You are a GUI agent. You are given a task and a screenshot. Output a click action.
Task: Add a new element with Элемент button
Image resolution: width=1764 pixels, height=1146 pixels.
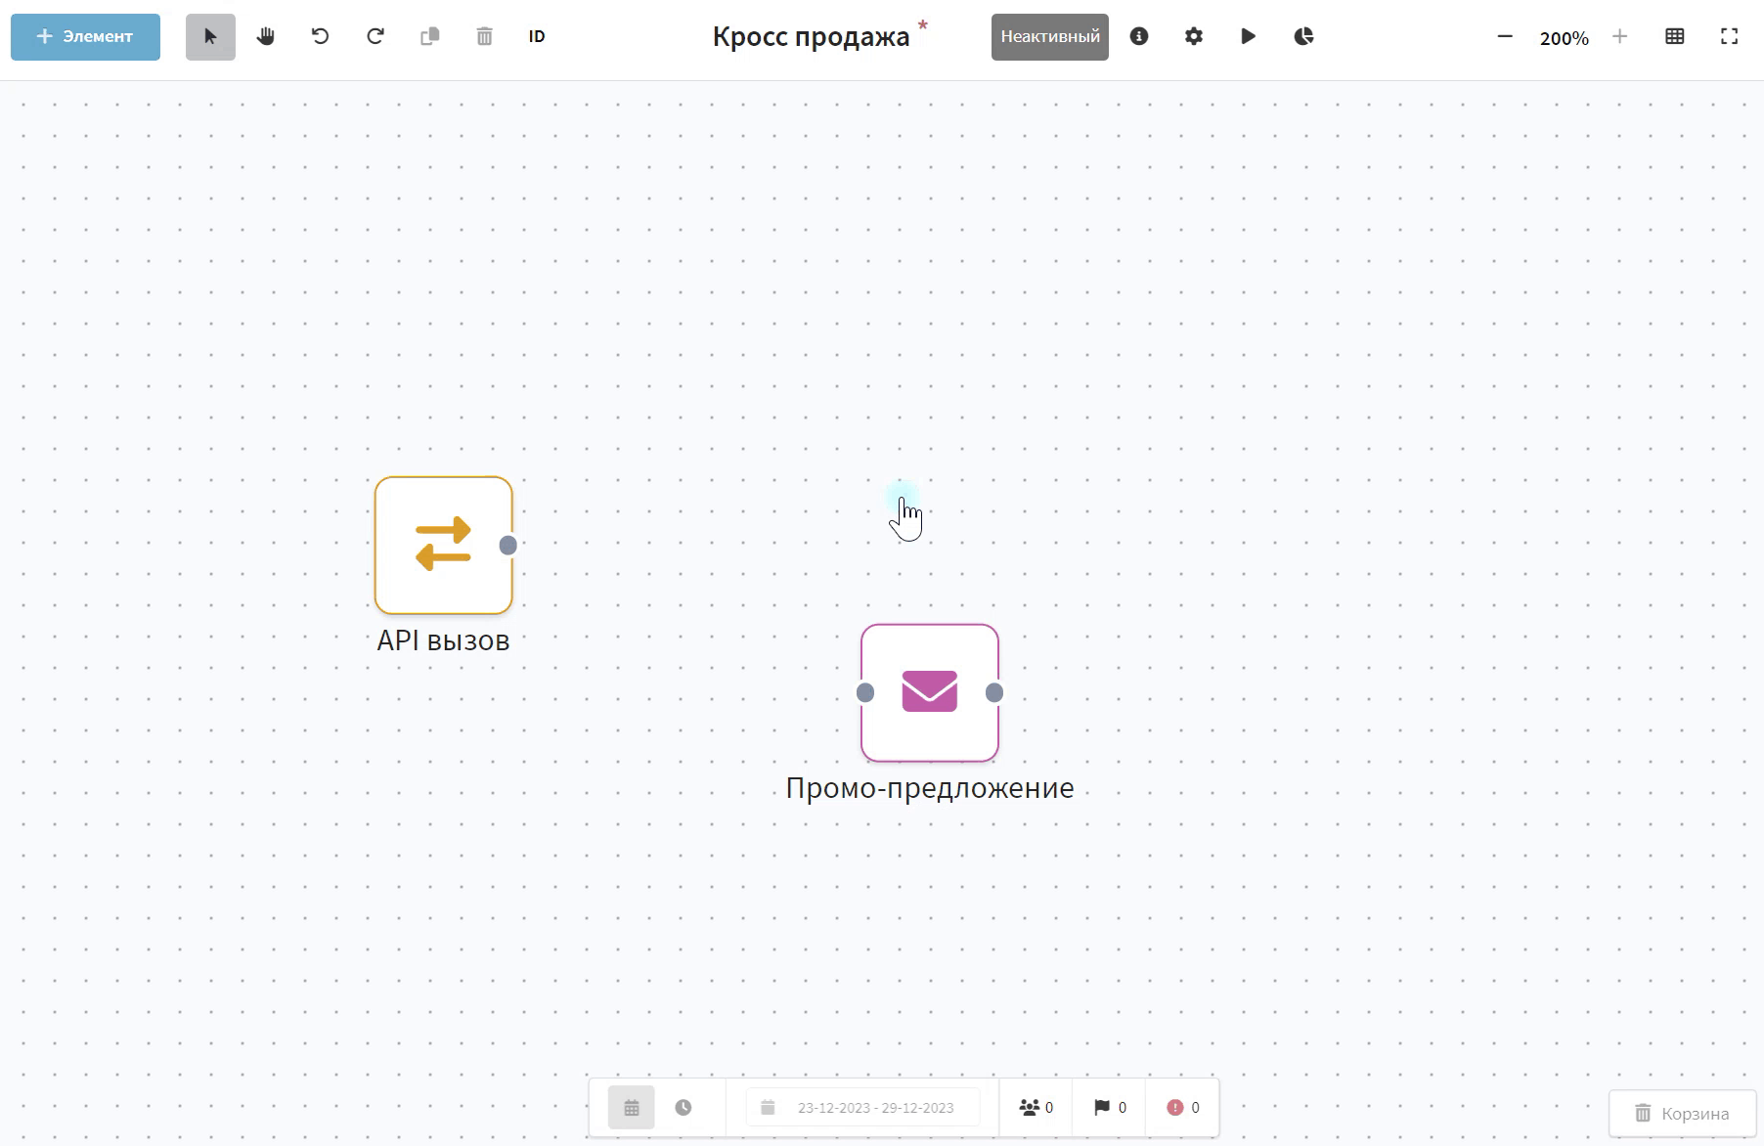coord(85,37)
